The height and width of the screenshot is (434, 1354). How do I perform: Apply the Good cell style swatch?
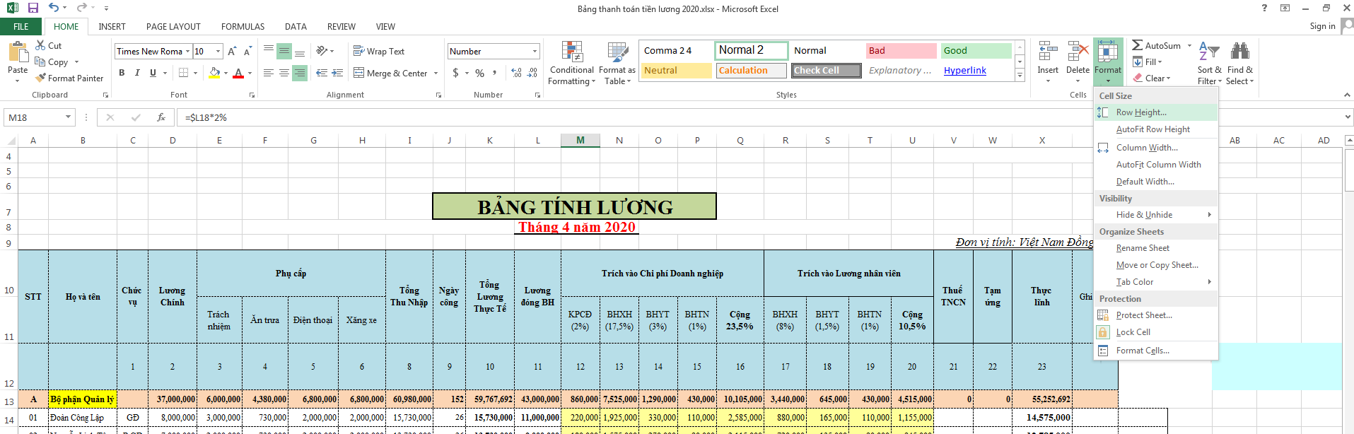point(976,51)
